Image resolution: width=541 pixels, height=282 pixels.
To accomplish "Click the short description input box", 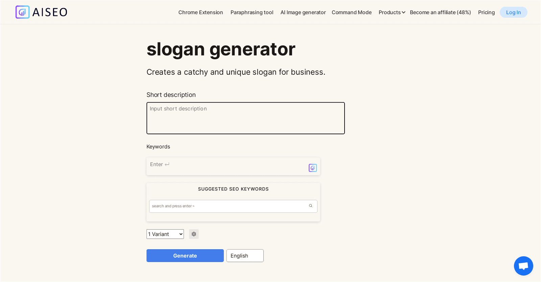I will tap(245, 118).
